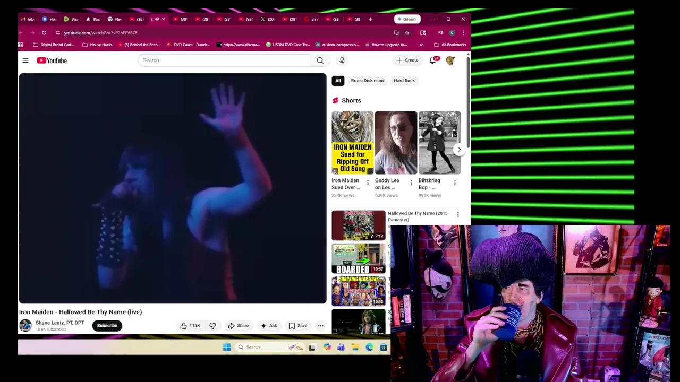Image resolution: width=680 pixels, height=382 pixels.
Task: Open the Geddy Lee on Les short
Action: pyautogui.click(x=396, y=143)
